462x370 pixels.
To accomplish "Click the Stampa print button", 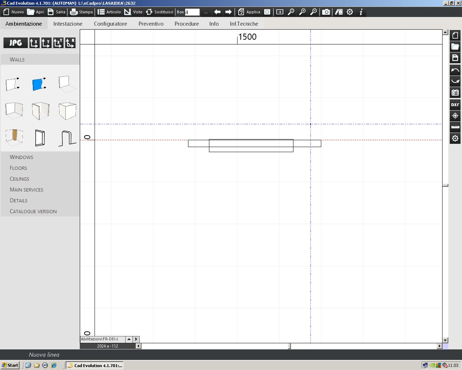I will tap(82, 12).
